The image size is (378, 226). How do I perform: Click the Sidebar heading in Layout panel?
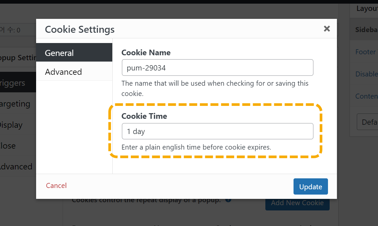(x=366, y=29)
